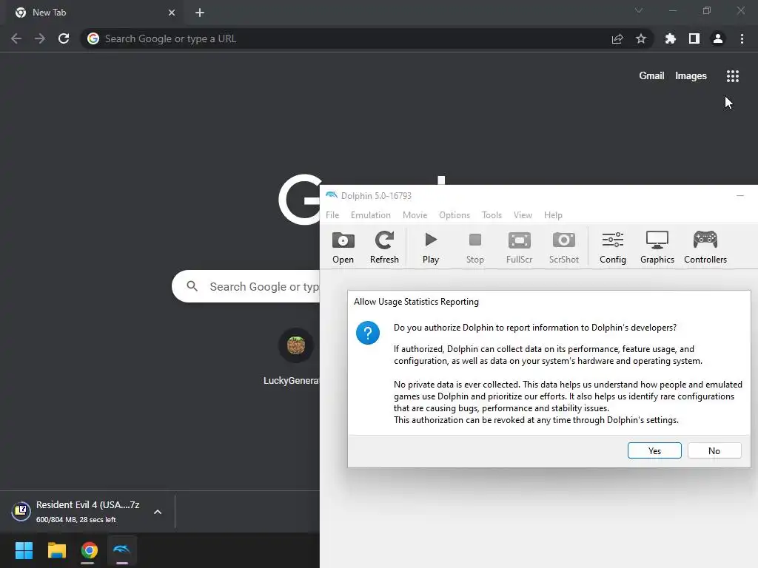Viewport: 758px width, 568px height.
Task: Toggle Chrome side panel icon
Action: coord(694,38)
